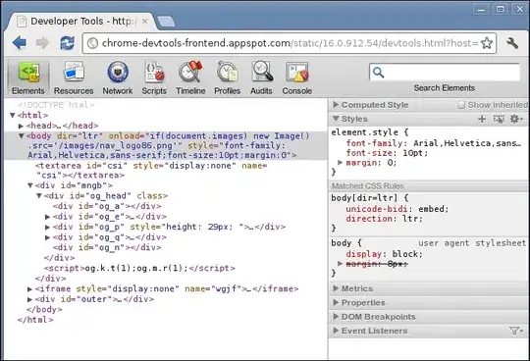Image resolution: width=530 pixels, height=361 pixels.
Task: Select the textarea id csi element
Action: pyautogui.click(x=151, y=171)
